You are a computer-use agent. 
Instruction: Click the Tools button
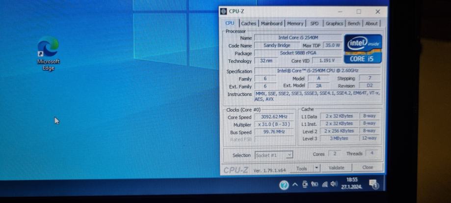click(301, 169)
